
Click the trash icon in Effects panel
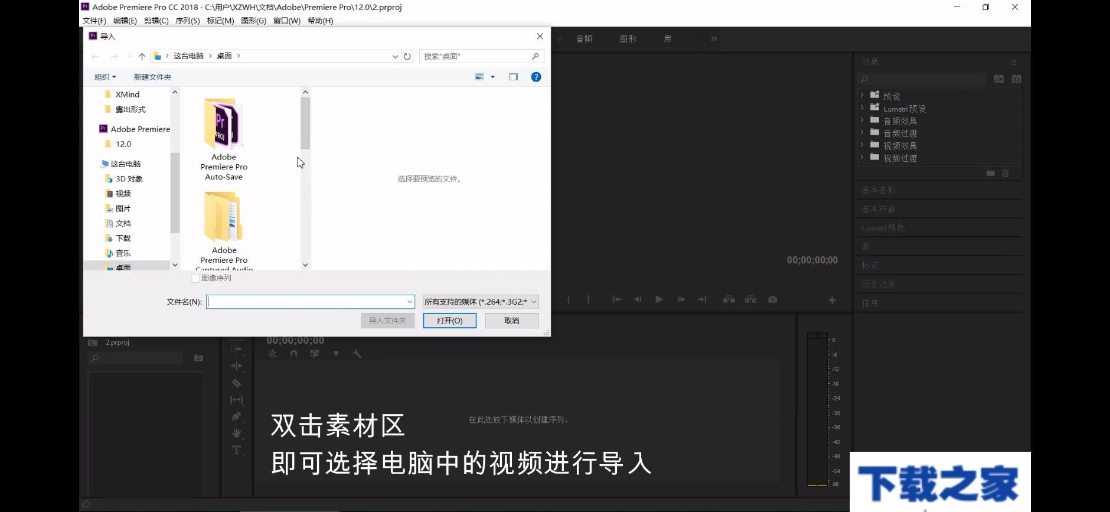1005,173
